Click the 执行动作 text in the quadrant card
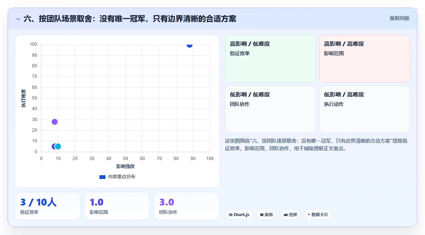The height and width of the screenshot is (235, 425). pyautogui.click(x=334, y=104)
